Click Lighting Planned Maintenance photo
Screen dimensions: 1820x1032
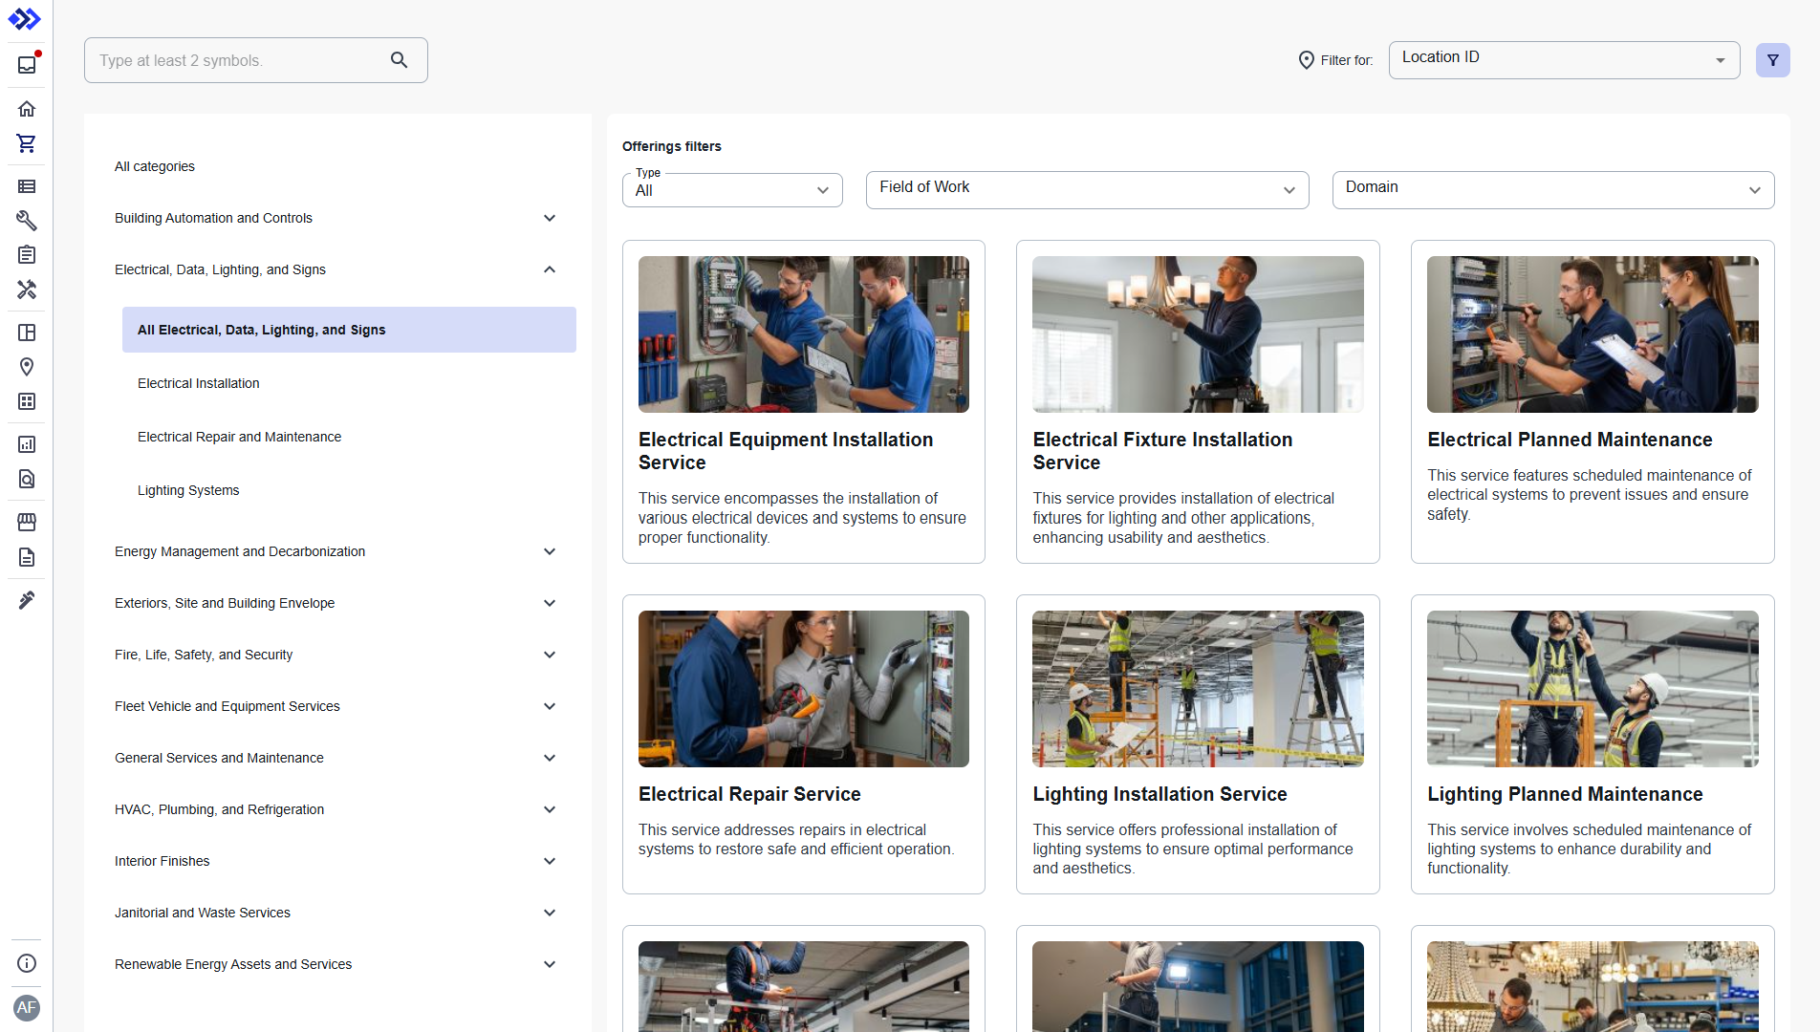1592,689
